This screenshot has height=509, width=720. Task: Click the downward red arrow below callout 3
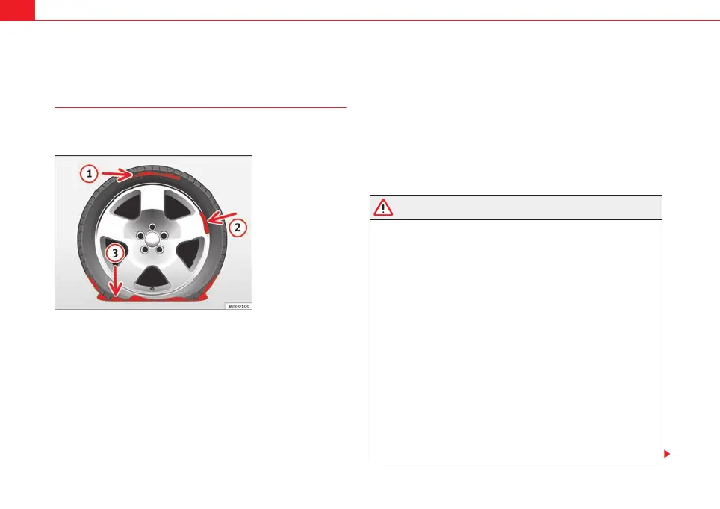[x=115, y=281]
